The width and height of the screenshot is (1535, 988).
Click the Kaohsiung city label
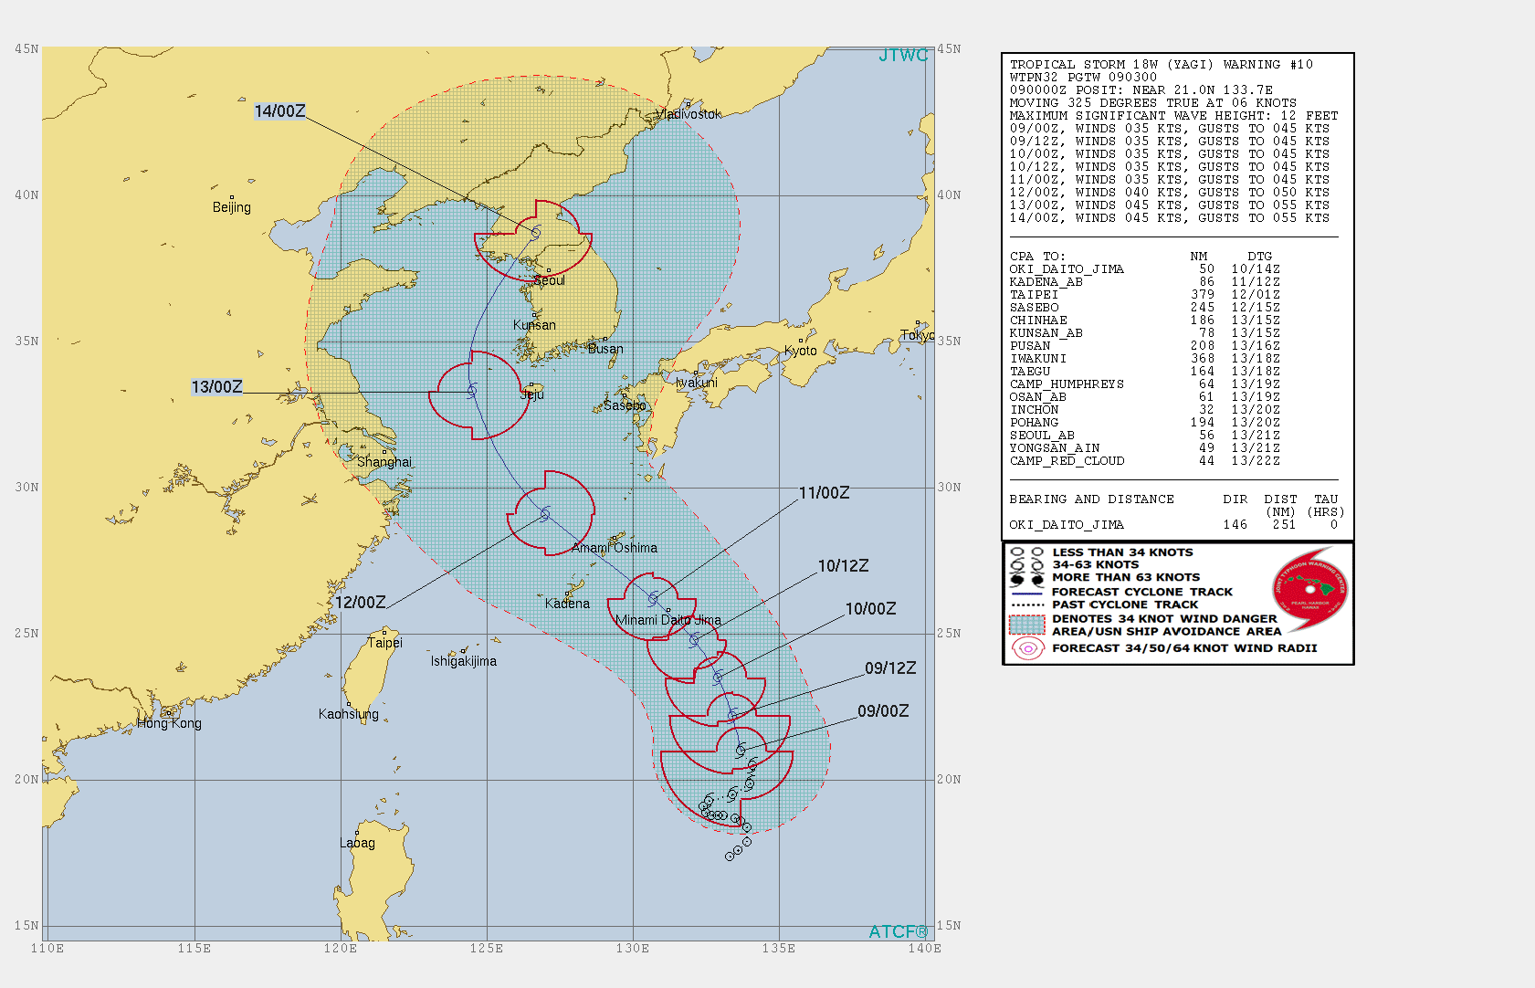(x=349, y=714)
